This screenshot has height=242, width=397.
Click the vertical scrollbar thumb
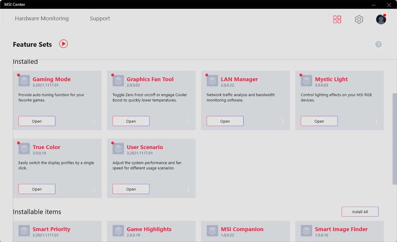point(395,139)
